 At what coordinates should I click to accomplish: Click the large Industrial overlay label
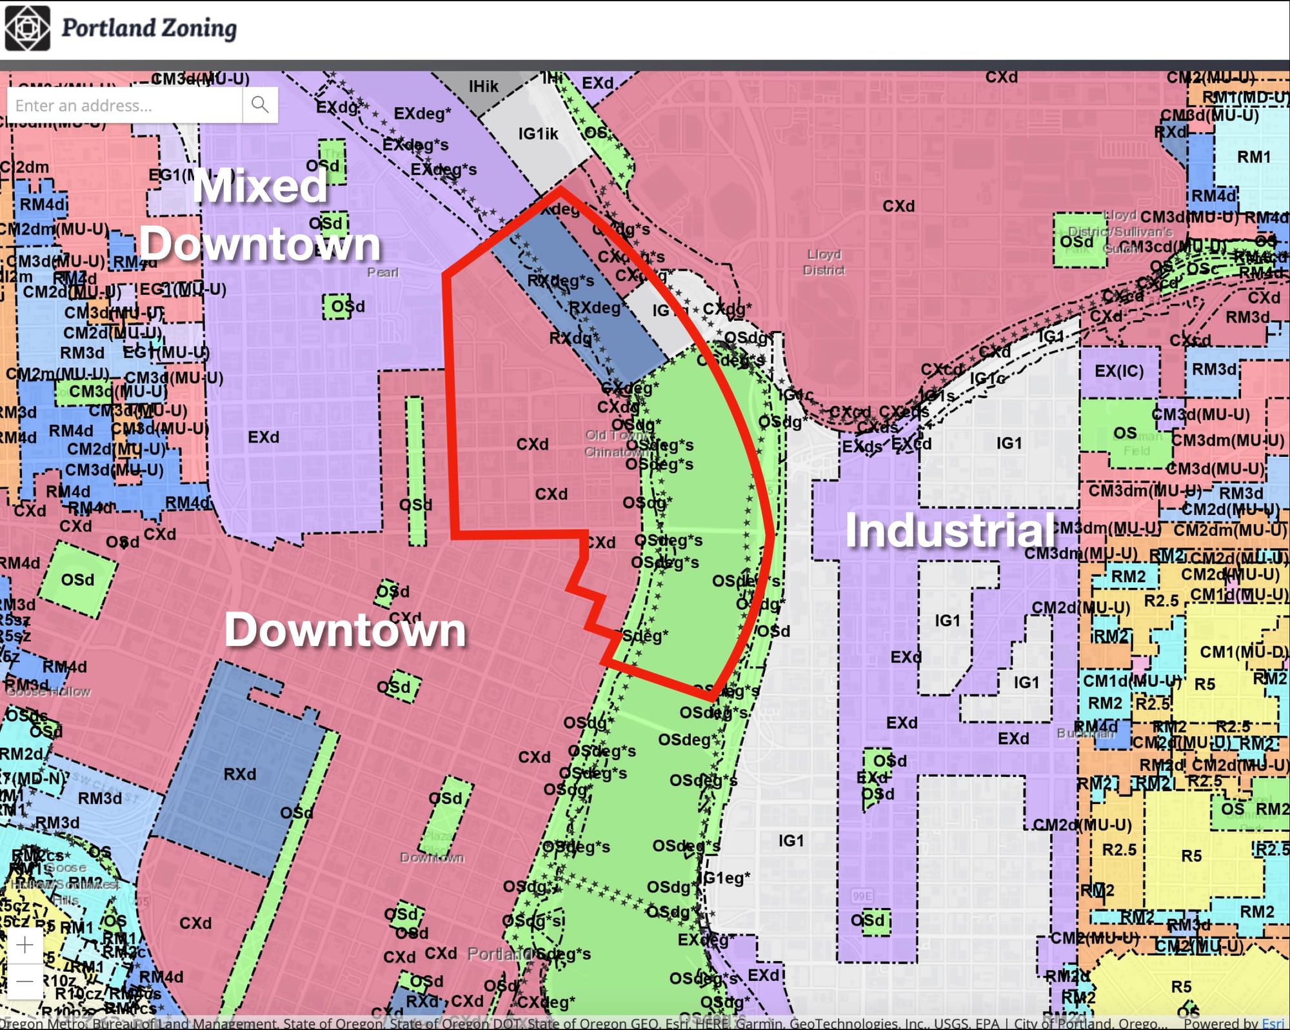[949, 530]
